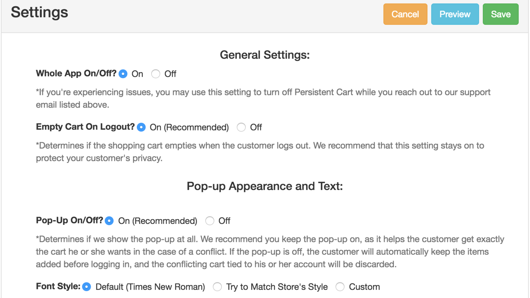The height and width of the screenshot is (298, 530).
Task: Click the 'Off' label next to Pop-Up
Action: coord(224,221)
